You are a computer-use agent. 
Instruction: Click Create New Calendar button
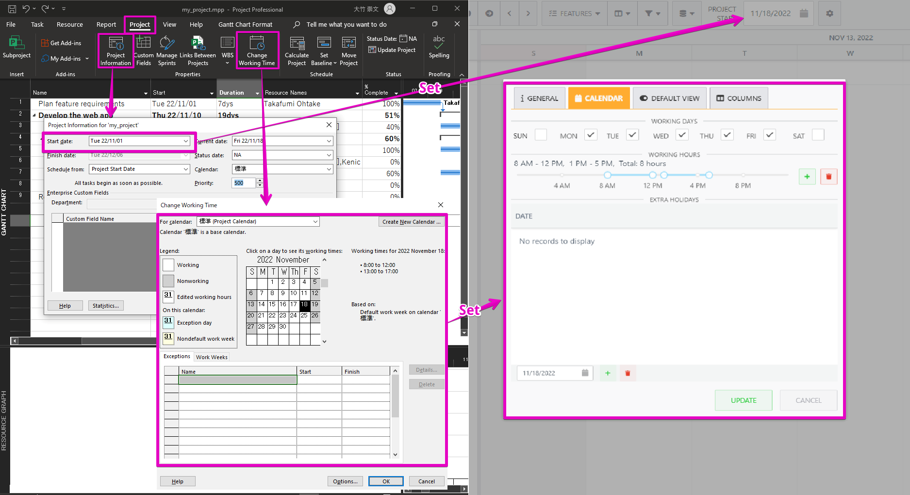coord(411,222)
